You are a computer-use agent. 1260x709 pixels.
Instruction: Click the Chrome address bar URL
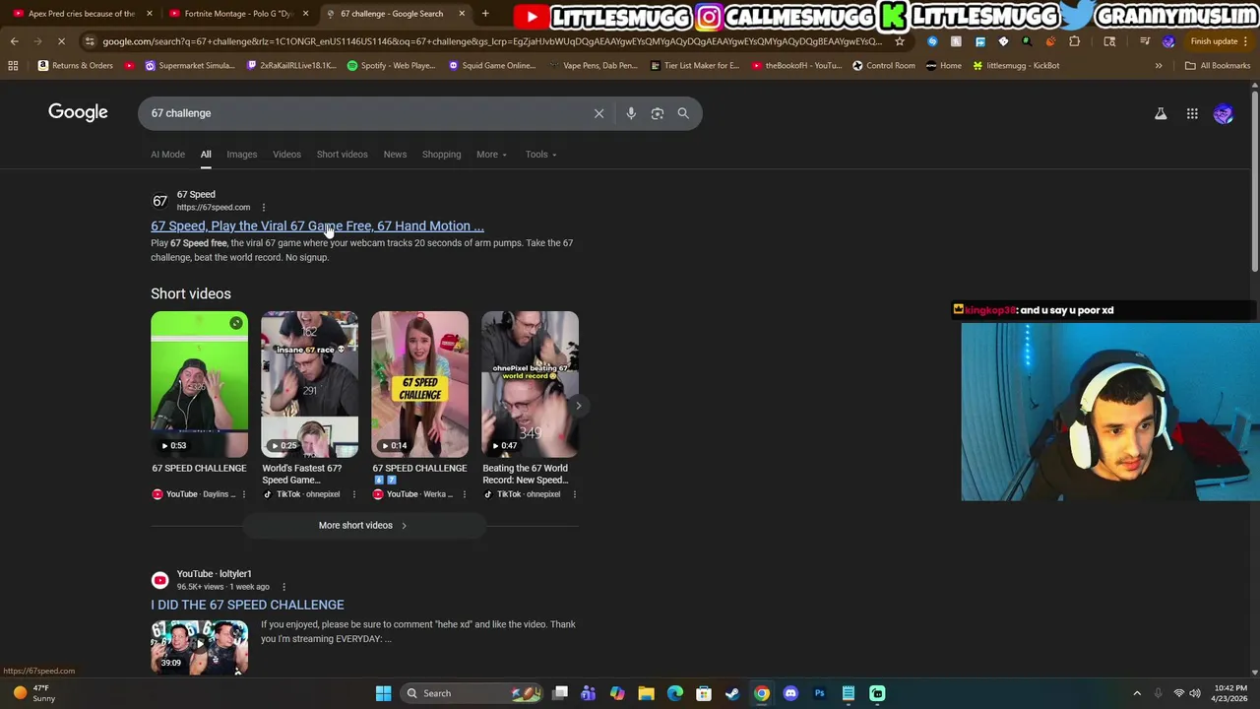490,41
